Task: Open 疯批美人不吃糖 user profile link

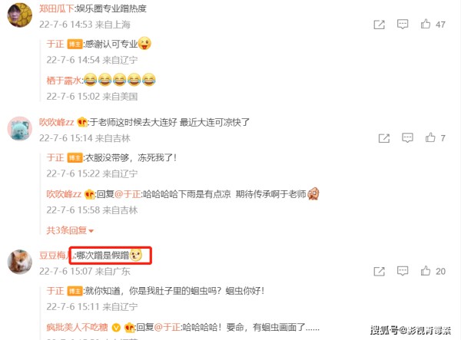Action: tap(77, 327)
